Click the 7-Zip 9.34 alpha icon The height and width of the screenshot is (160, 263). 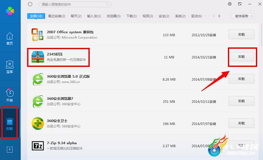pos(38,146)
